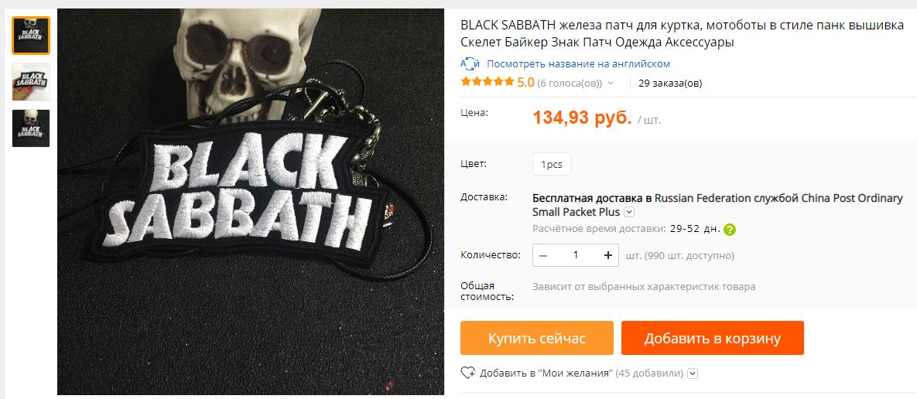Viewport: 917px width, 399px height.
Task: Click the green delivery time help icon
Action: pyautogui.click(x=729, y=230)
